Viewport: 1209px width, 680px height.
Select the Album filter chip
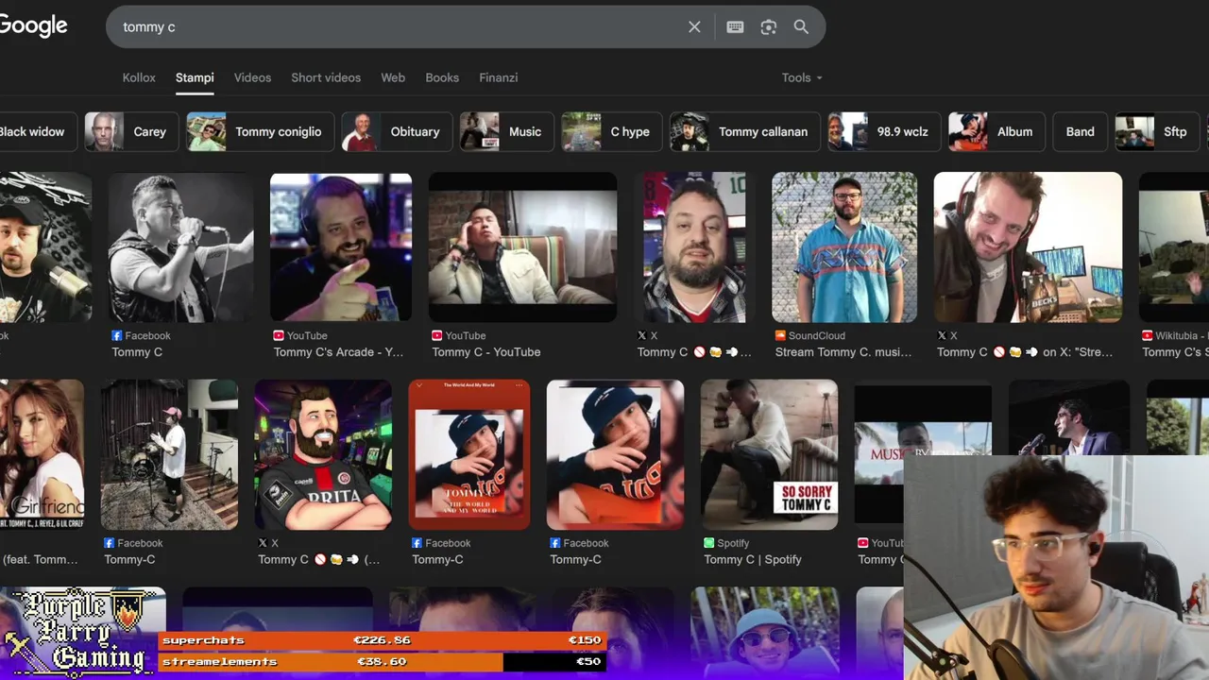(x=996, y=131)
